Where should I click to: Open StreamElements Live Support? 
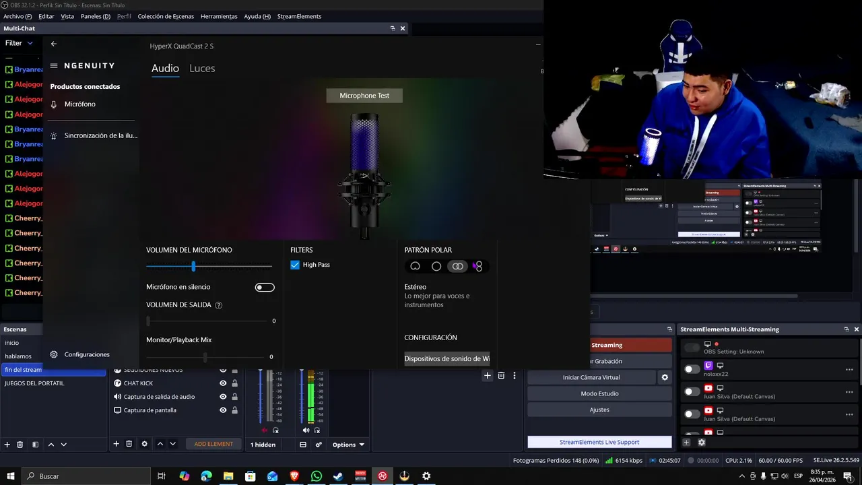point(599,443)
